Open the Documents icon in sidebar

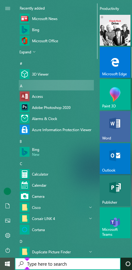8,206
